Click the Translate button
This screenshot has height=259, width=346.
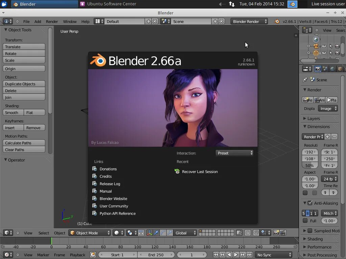click(24, 47)
